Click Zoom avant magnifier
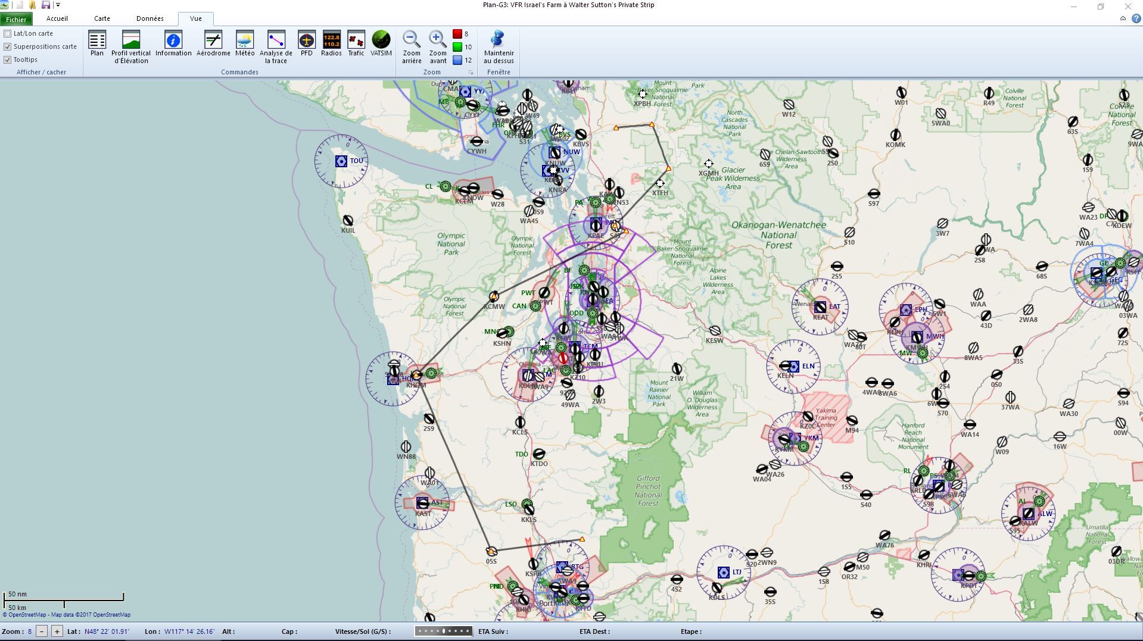The width and height of the screenshot is (1143, 641). click(438, 47)
